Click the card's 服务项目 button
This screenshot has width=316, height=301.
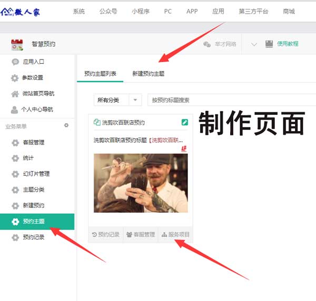point(175,235)
